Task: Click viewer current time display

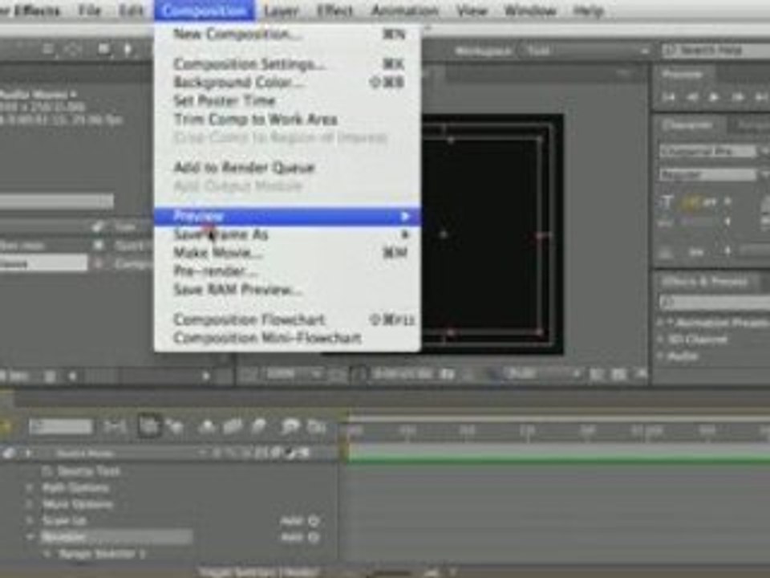Action: 403,375
